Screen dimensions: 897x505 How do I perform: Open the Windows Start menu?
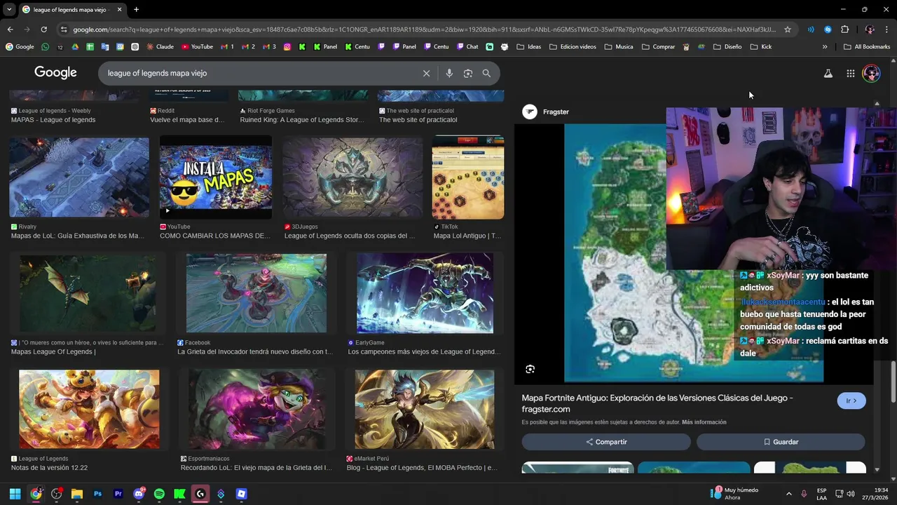point(15,494)
